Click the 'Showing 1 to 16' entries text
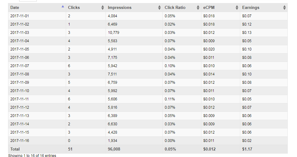 click(32, 155)
